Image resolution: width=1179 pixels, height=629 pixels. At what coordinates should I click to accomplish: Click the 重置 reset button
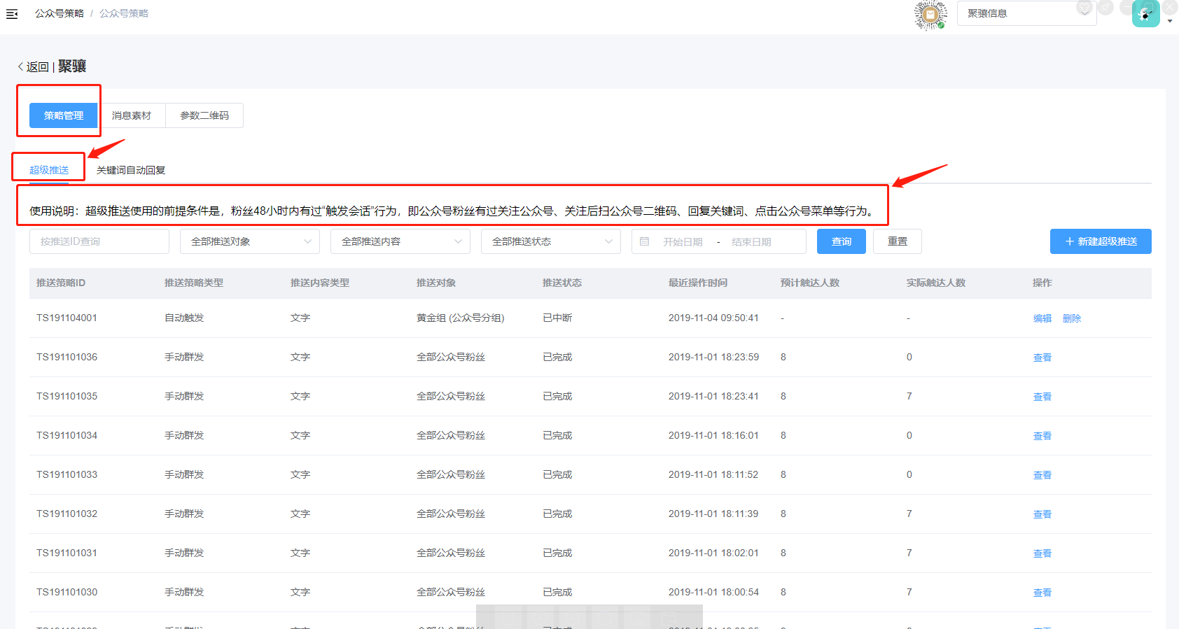coord(897,241)
